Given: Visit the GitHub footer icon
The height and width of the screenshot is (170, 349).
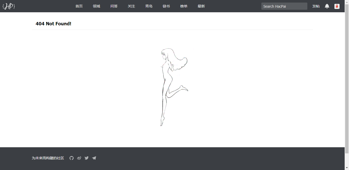Looking at the screenshot, I should (72, 158).
